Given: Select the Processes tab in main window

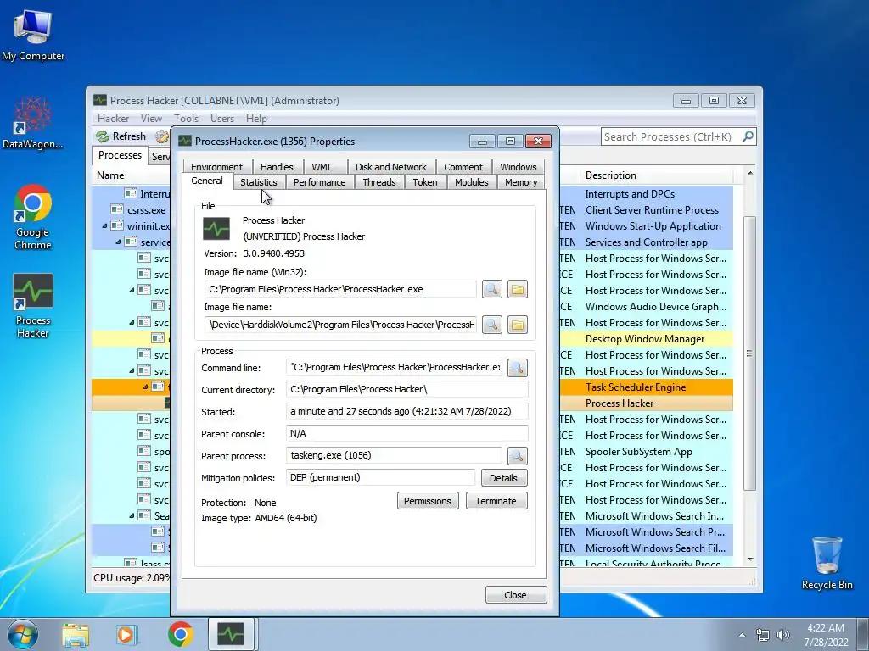Looking at the screenshot, I should pyautogui.click(x=120, y=155).
